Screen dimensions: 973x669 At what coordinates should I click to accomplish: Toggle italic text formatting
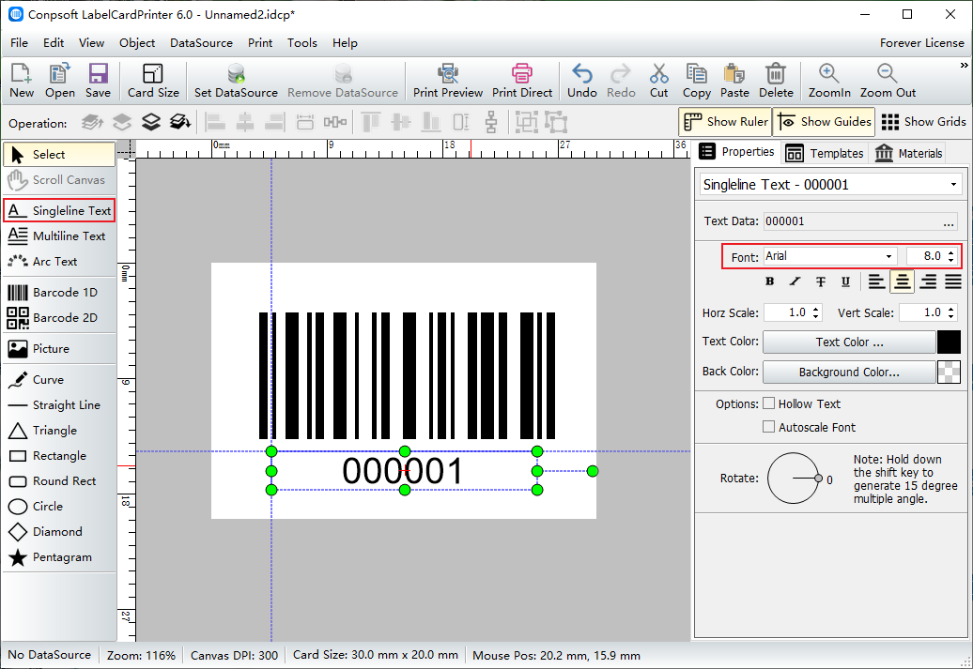(795, 281)
